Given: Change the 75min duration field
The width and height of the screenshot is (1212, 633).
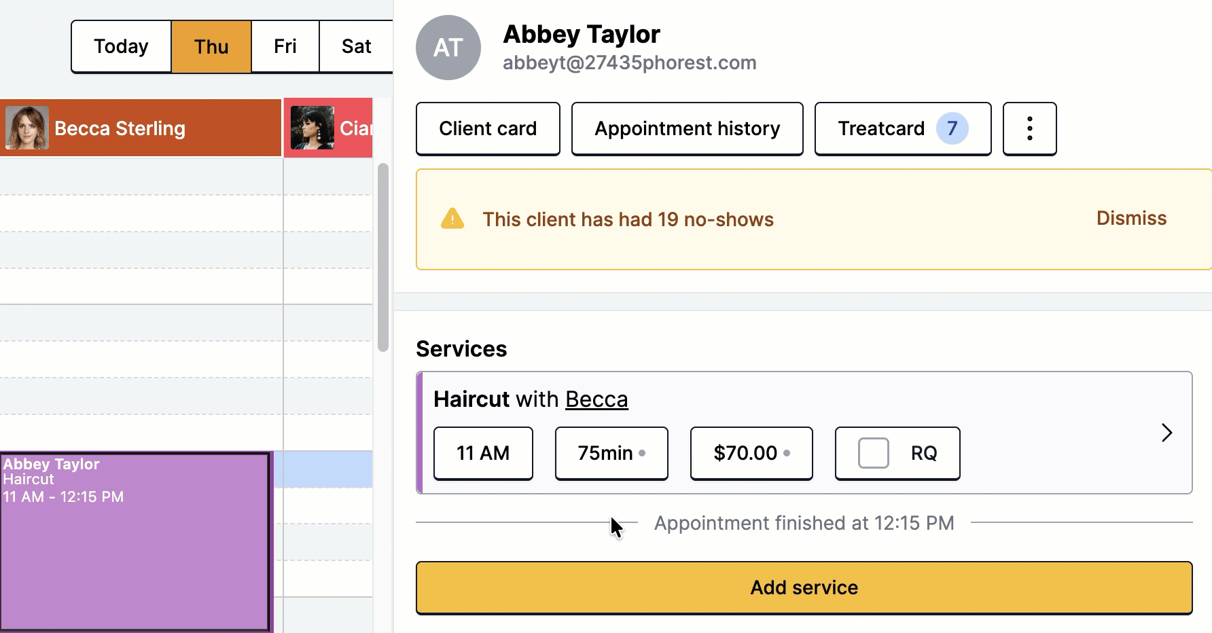Looking at the screenshot, I should tap(611, 453).
